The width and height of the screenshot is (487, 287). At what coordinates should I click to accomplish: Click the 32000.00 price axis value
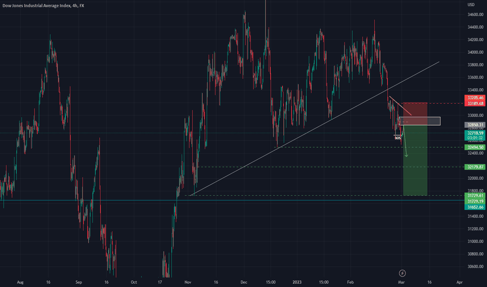pos(476,178)
